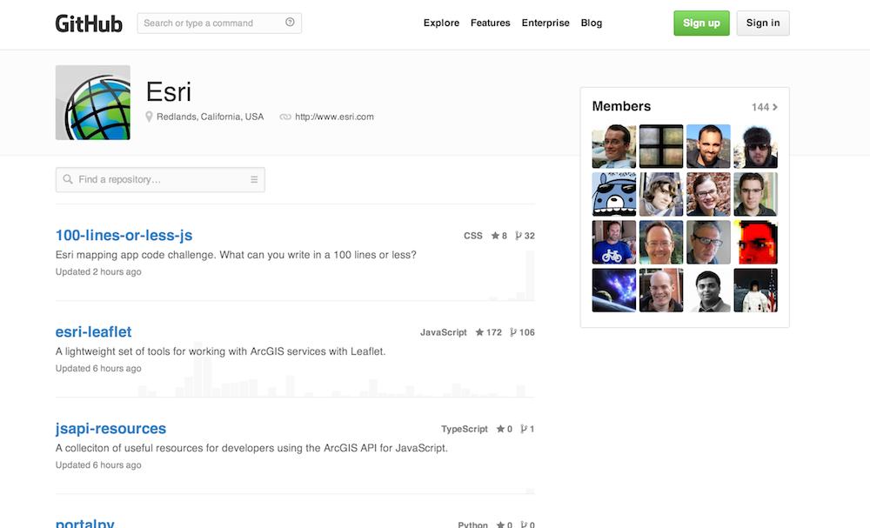Open the Blog link in the header

[x=591, y=23]
